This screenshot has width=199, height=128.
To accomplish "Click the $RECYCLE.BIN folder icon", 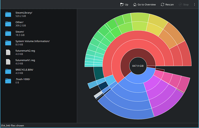I will point(8,71).
